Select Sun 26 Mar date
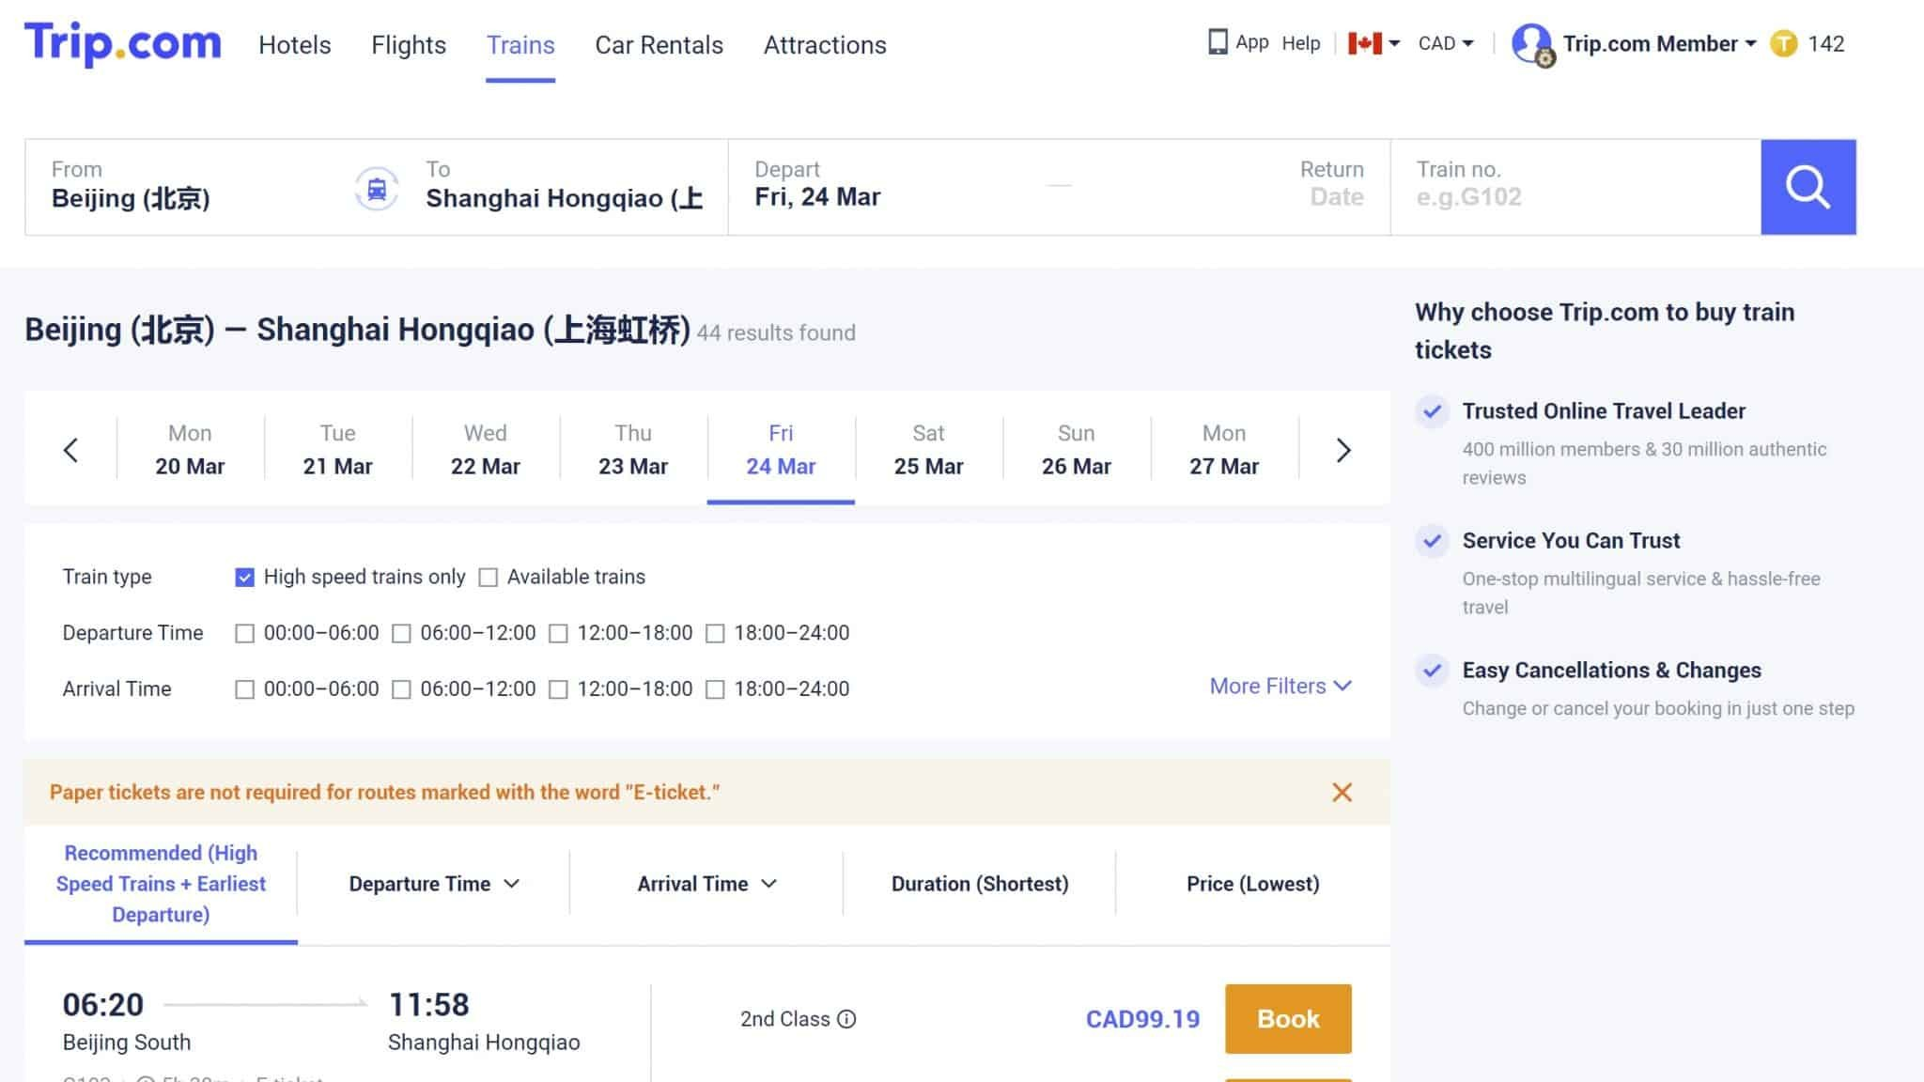Screen dimensions: 1924x1082 [1076, 450]
